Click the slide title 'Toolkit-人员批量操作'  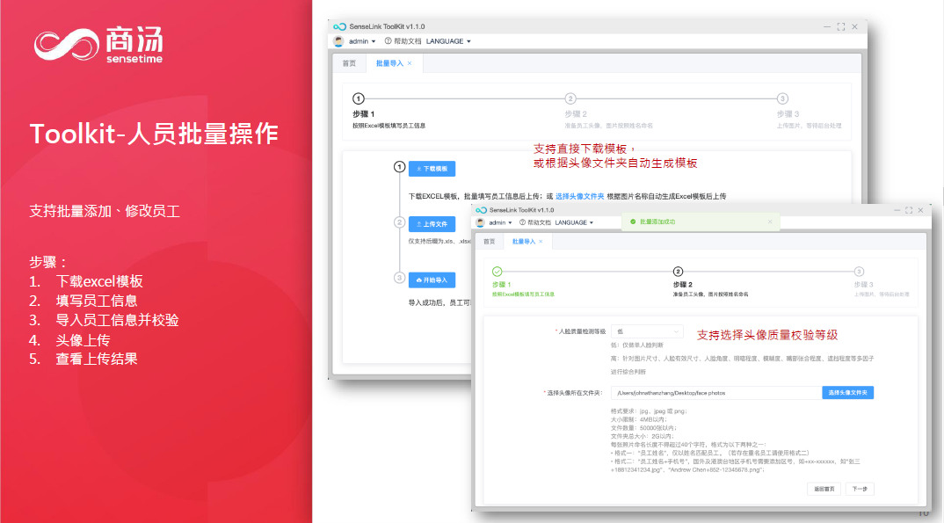click(154, 134)
